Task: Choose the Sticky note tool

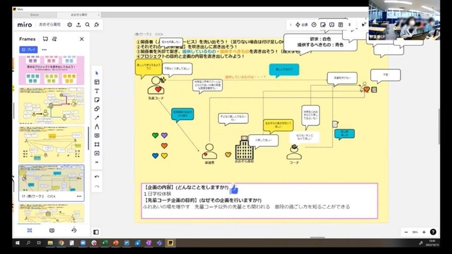Action: (97, 100)
